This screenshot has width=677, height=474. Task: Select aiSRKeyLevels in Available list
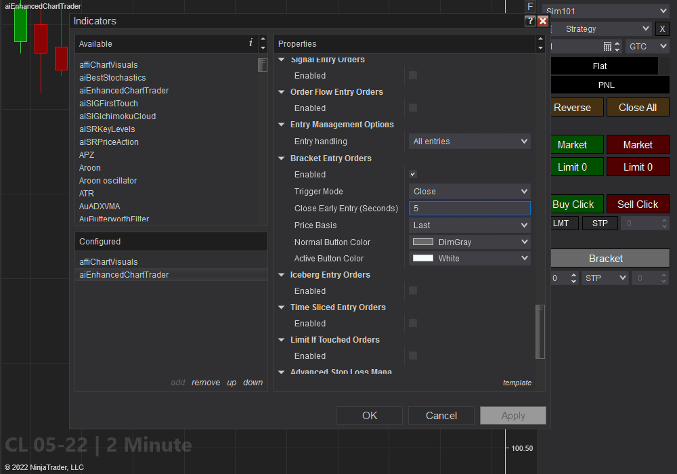(107, 129)
